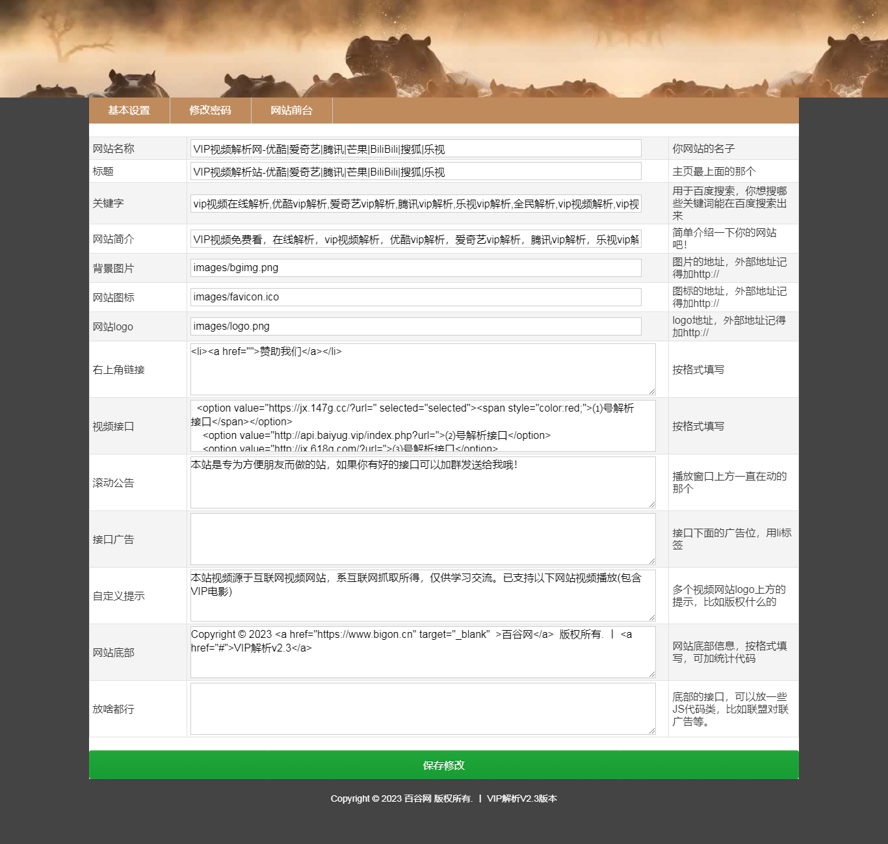Viewport: 888px width, 844px height.
Task: Click the 自定义提示 row label
Action: pos(118,596)
